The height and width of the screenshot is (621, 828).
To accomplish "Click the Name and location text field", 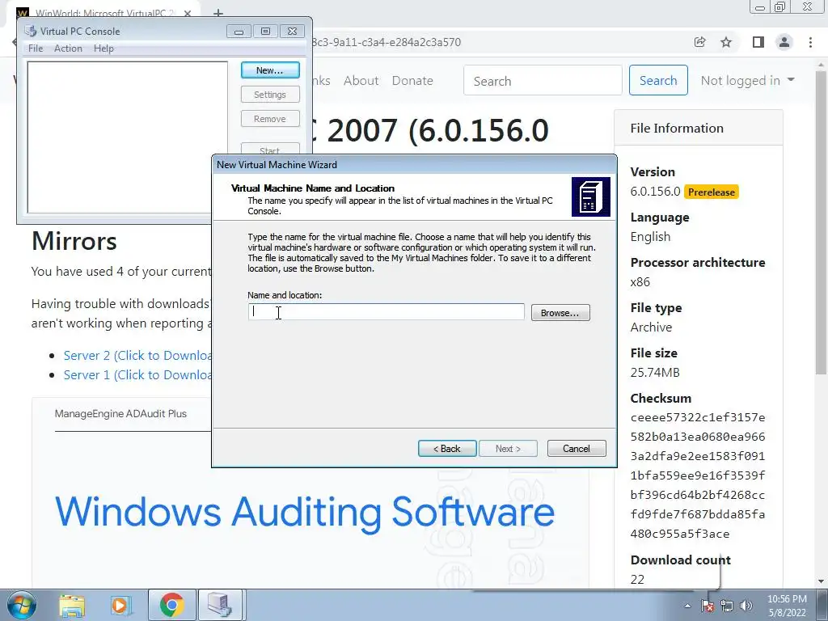I will [x=386, y=311].
